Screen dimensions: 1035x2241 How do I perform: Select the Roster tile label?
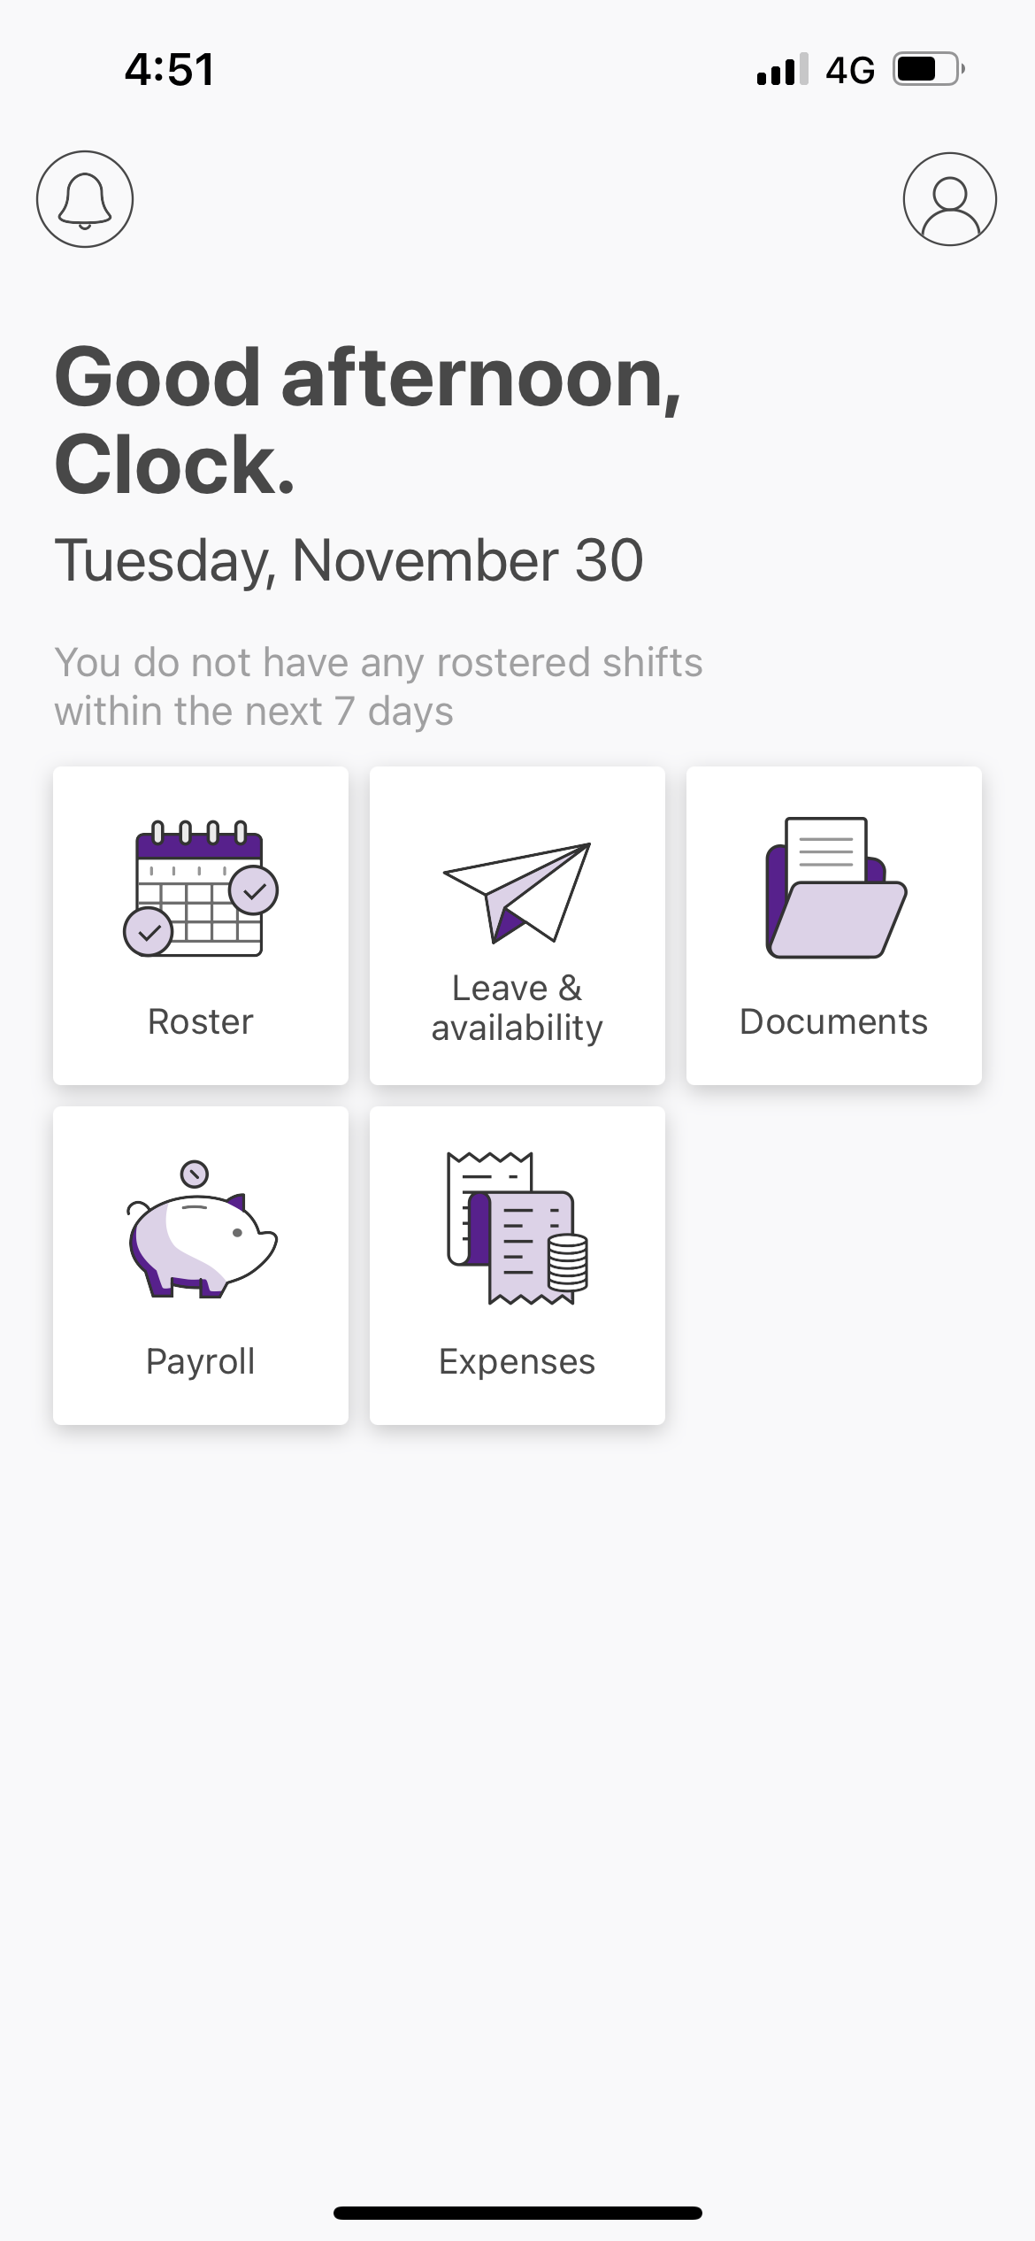[x=201, y=1021]
